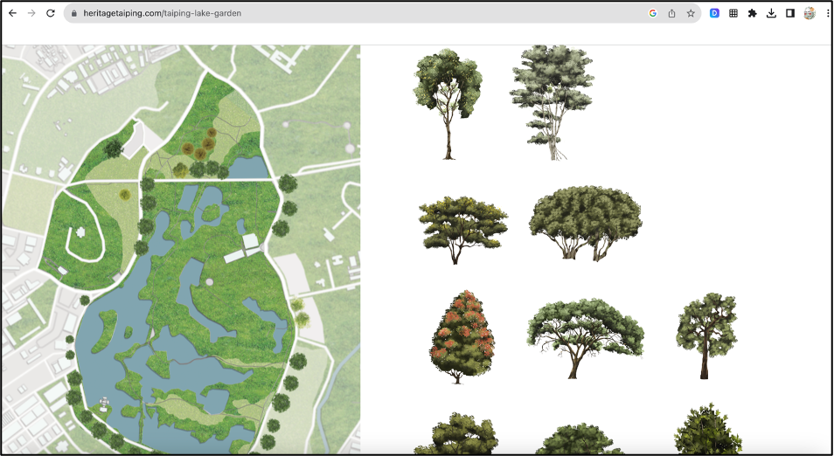The image size is (834, 456).
Task: Click the tall slender tree in top-left of gallery
Action: 448,103
